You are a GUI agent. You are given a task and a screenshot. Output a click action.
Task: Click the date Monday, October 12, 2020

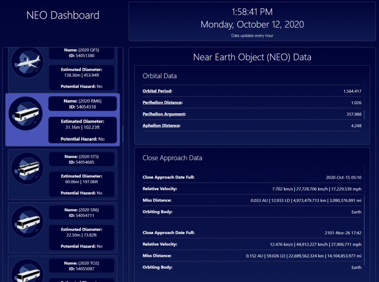click(x=252, y=25)
